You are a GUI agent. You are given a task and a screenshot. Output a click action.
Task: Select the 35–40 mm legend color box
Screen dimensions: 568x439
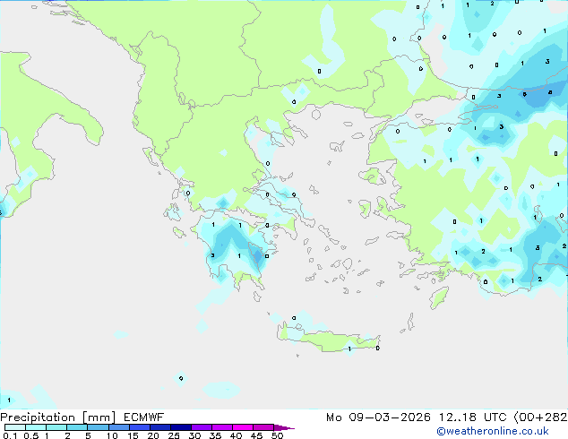pos(222,427)
